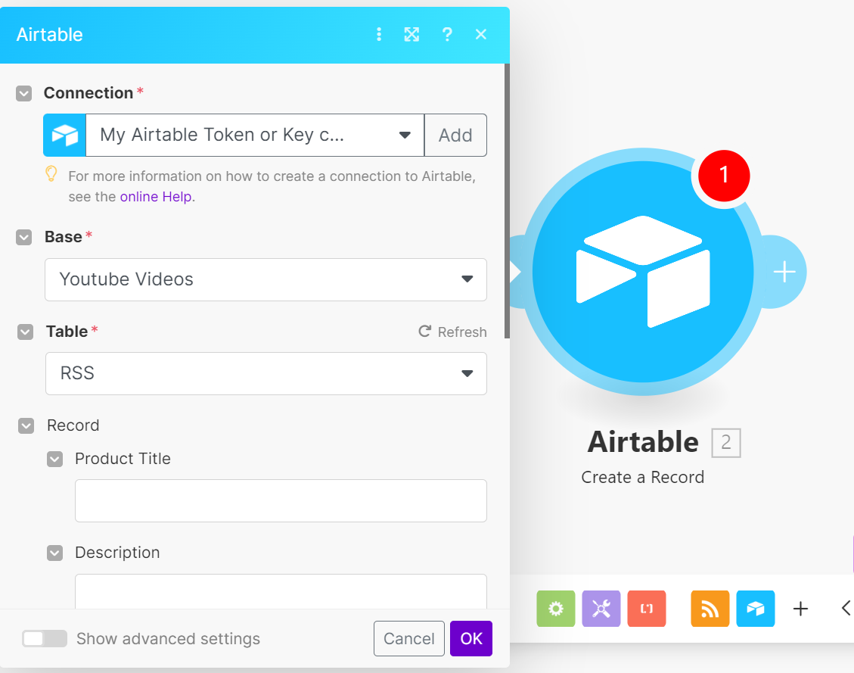
Task: Open the Connection dropdown
Action: [x=255, y=136]
